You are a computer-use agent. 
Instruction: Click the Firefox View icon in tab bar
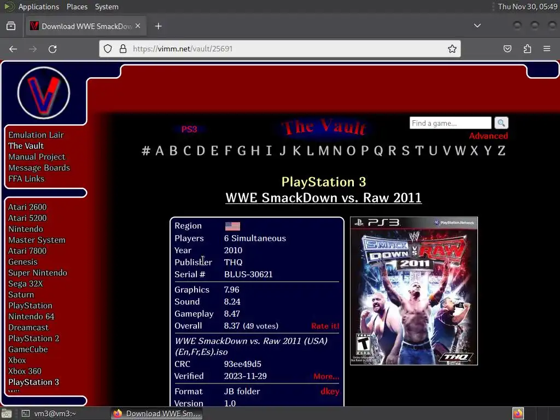11,26
